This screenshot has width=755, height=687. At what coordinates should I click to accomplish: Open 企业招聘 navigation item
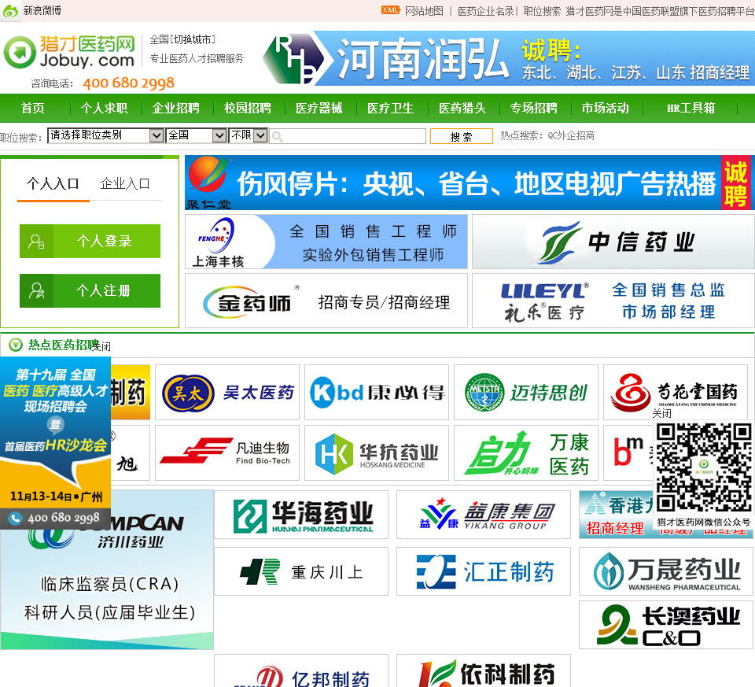click(175, 108)
